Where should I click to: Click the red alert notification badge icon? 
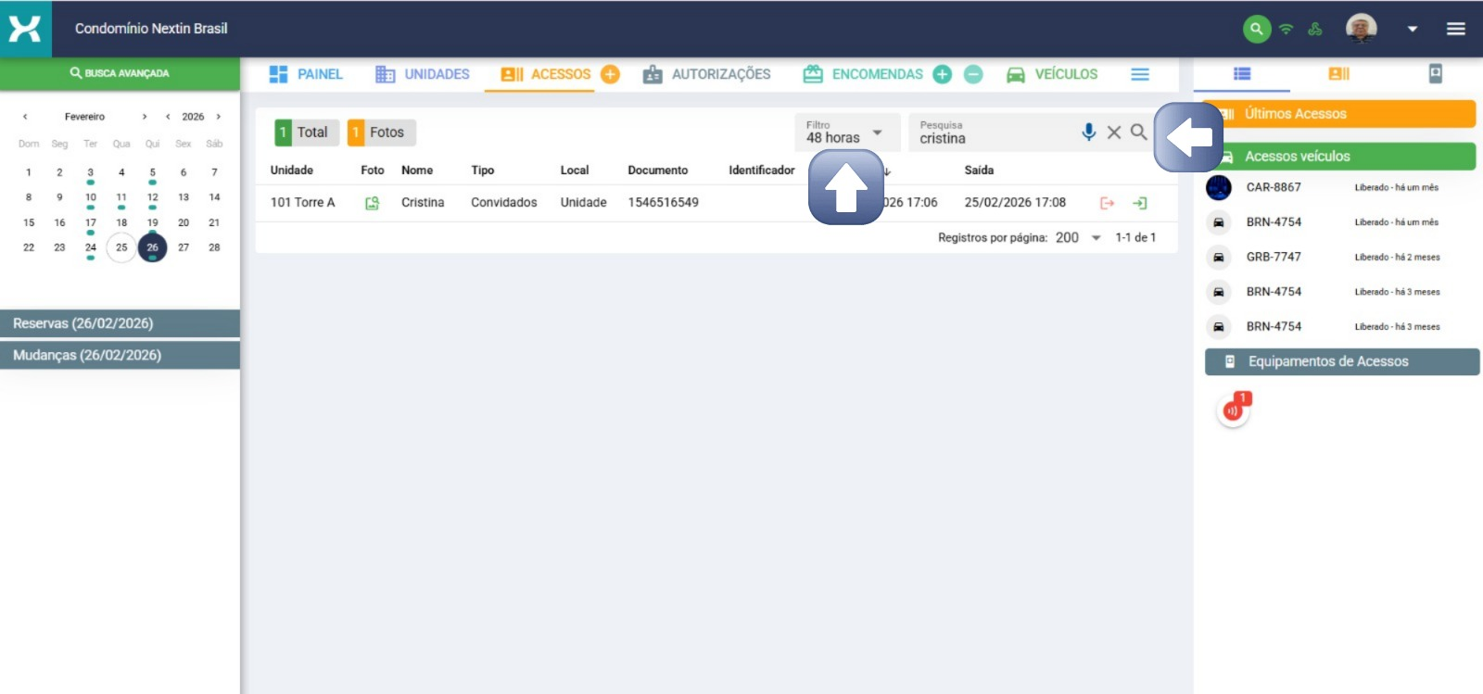1233,410
